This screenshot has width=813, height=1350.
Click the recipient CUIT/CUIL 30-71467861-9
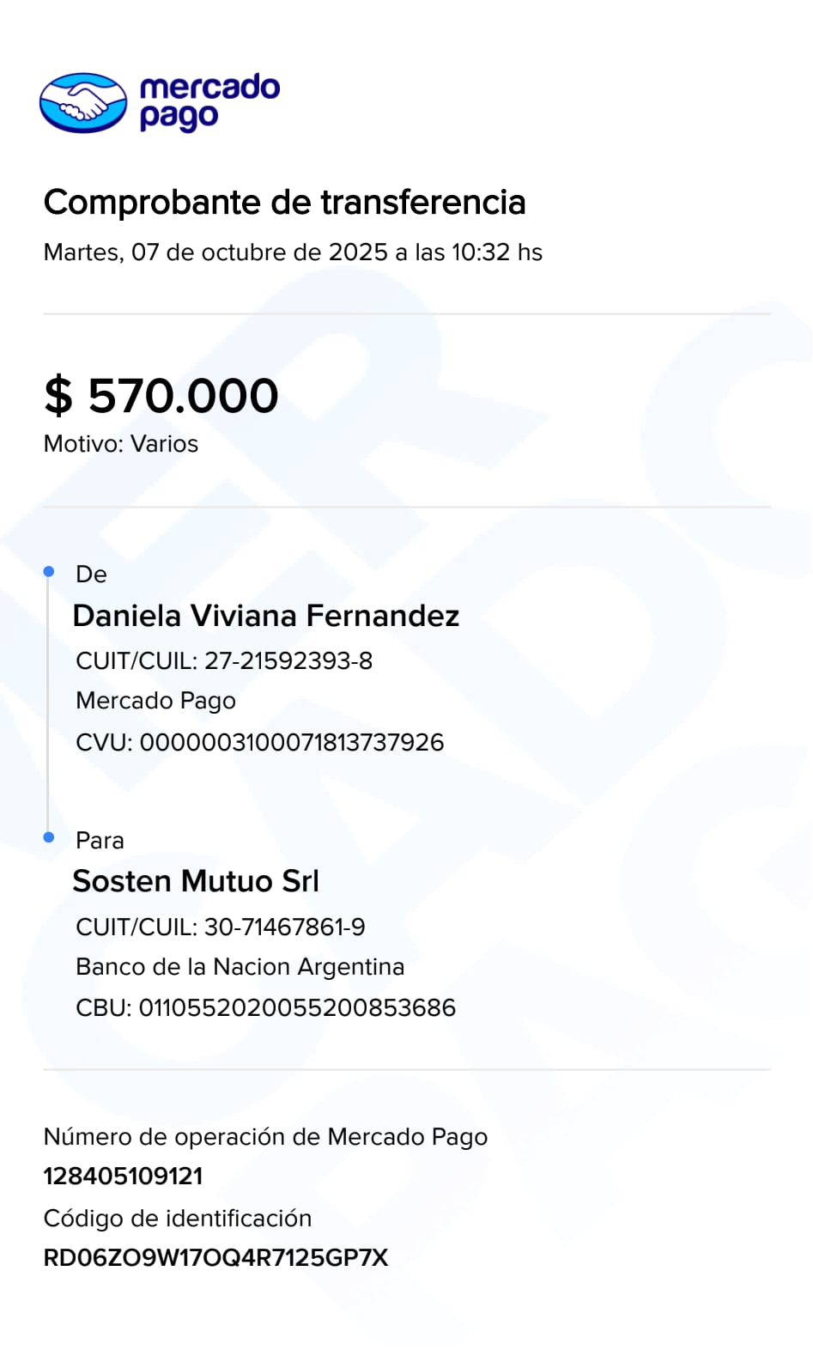point(221,927)
